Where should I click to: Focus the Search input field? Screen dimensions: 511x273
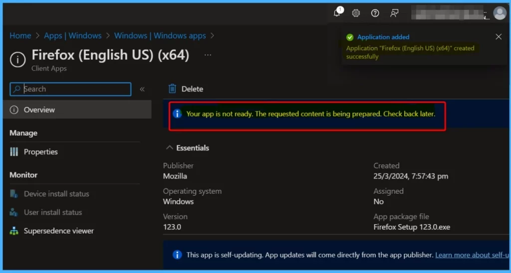point(70,89)
